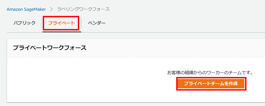Click the breadcrumb chevron separator arrow
This screenshot has height=106, width=265.
[51, 9]
